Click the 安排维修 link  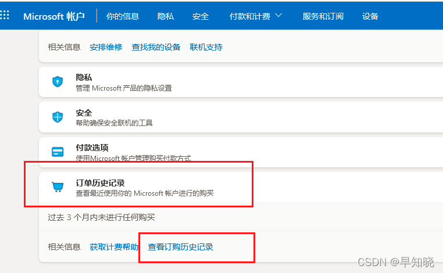[106, 47]
